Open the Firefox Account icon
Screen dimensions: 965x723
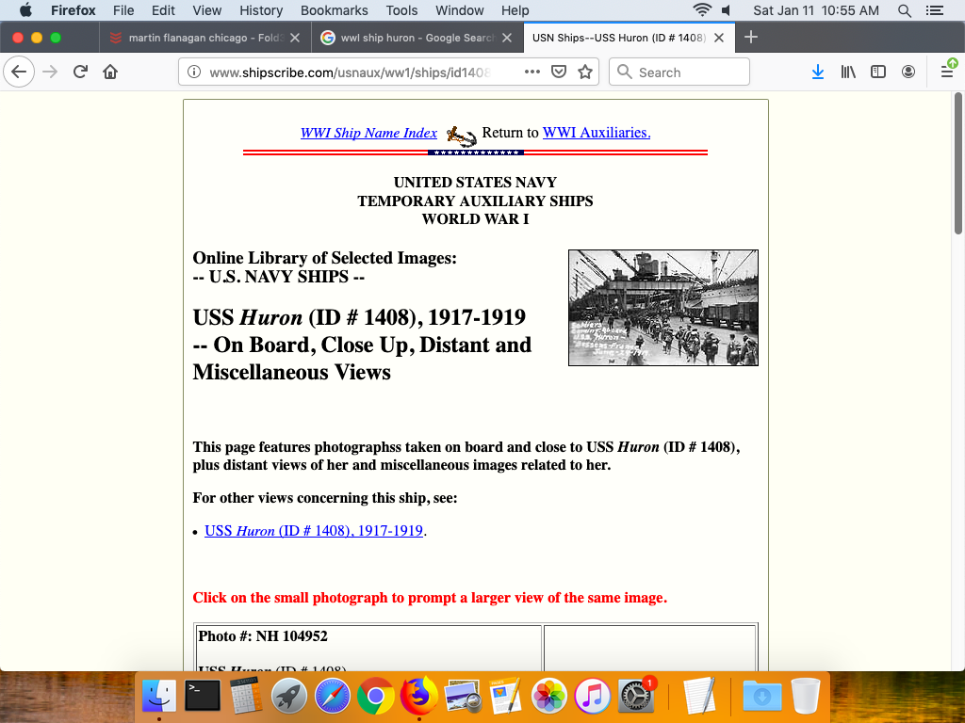pos(908,72)
